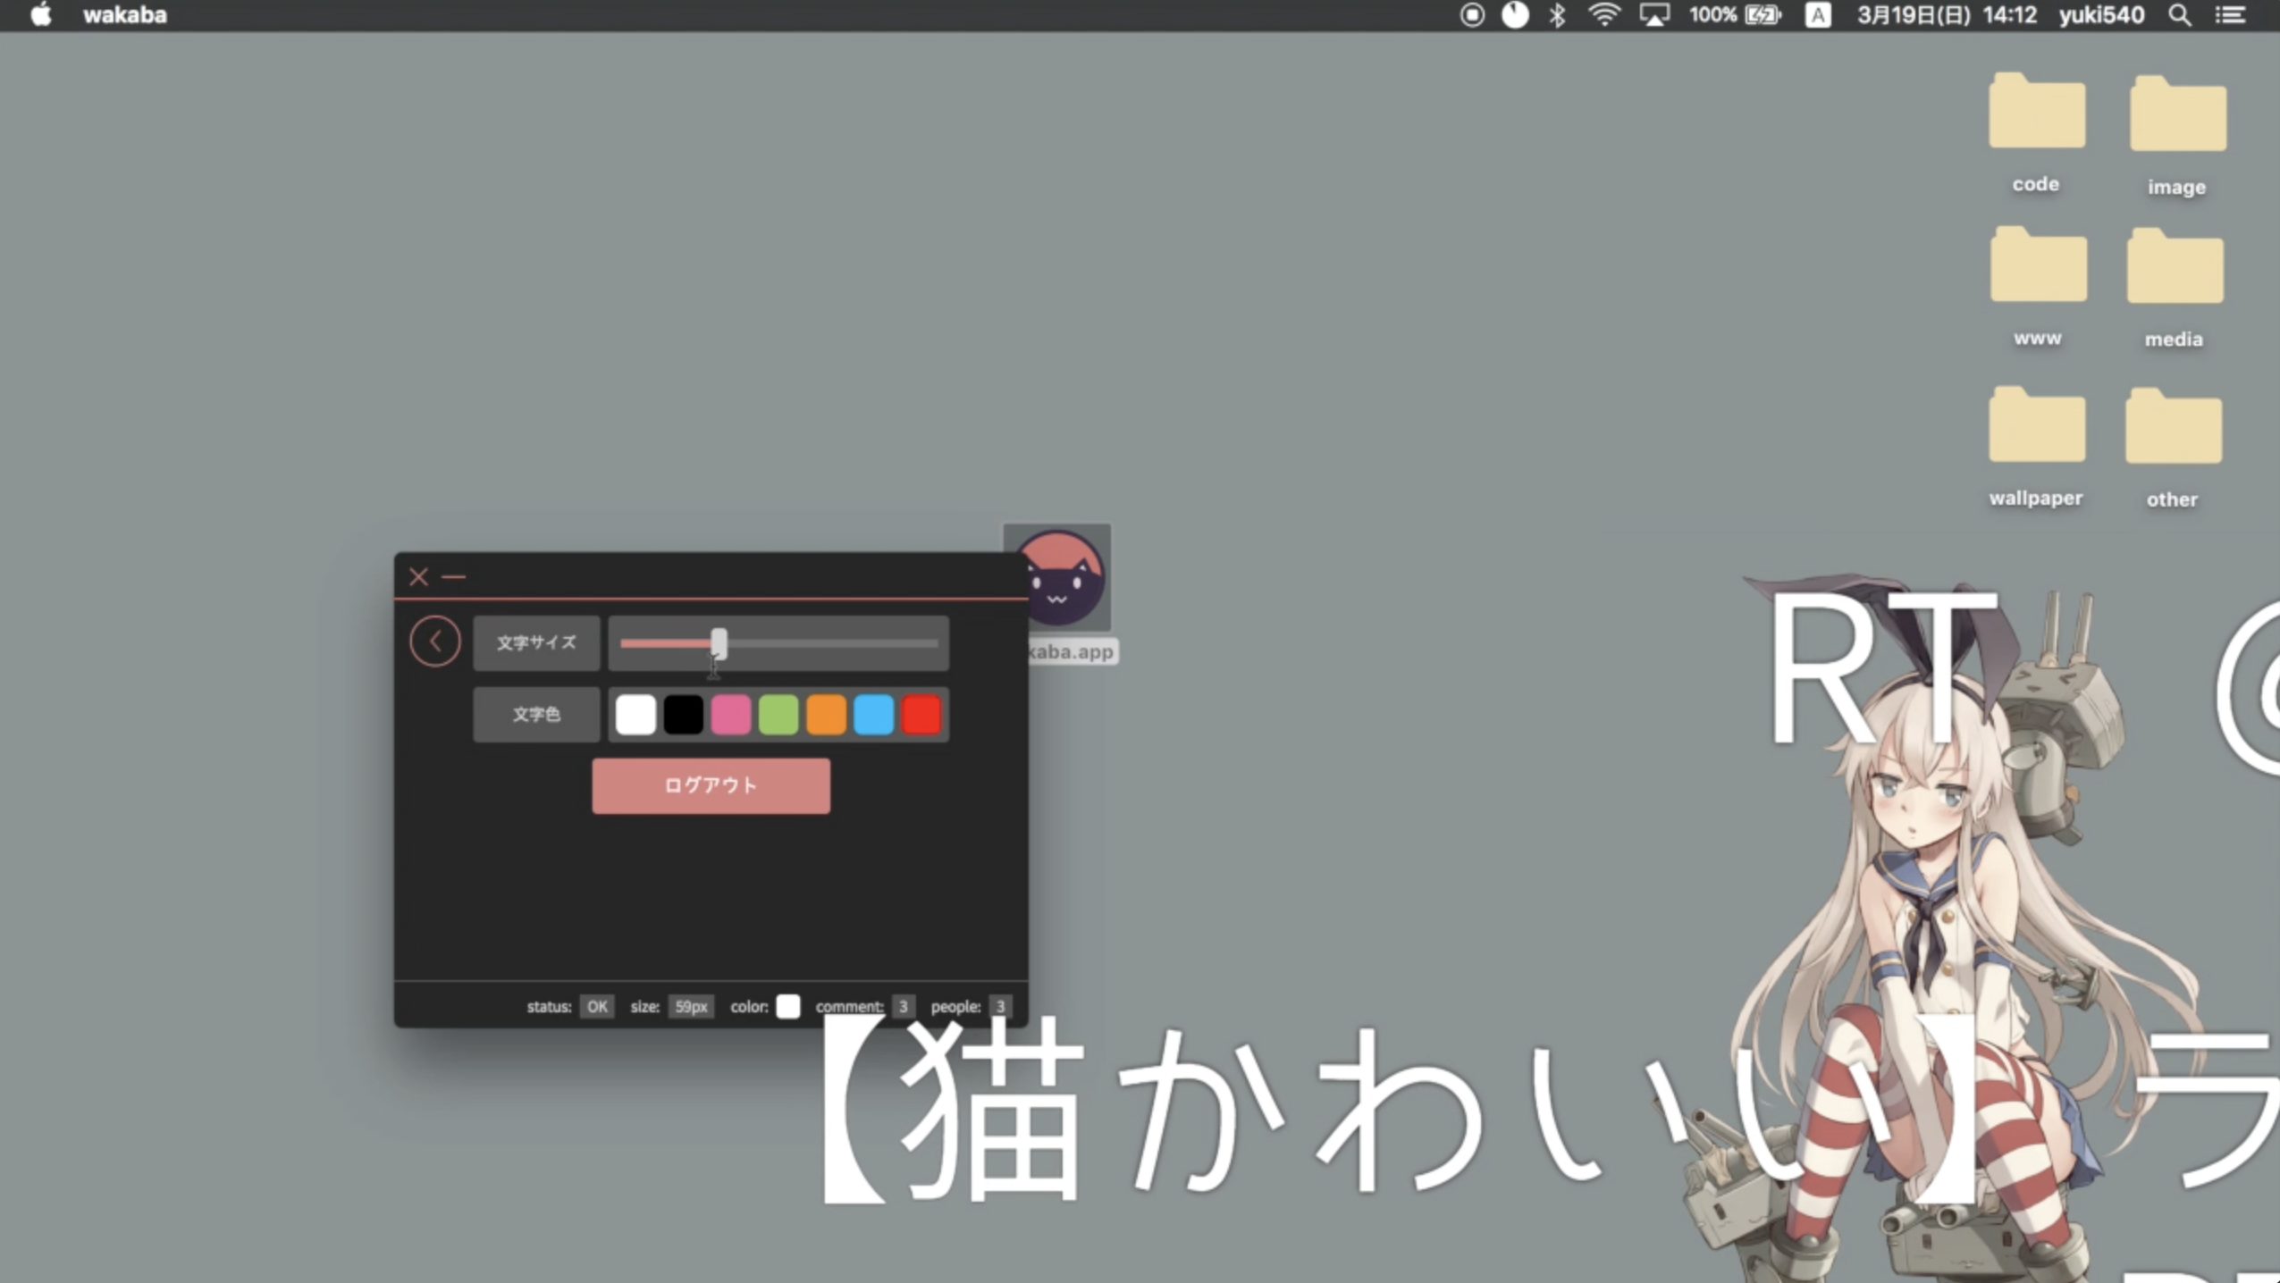Click the back arrow circle icon
Image resolution: width=2280 pixels, height=1283 pixels.
(435, 641)
